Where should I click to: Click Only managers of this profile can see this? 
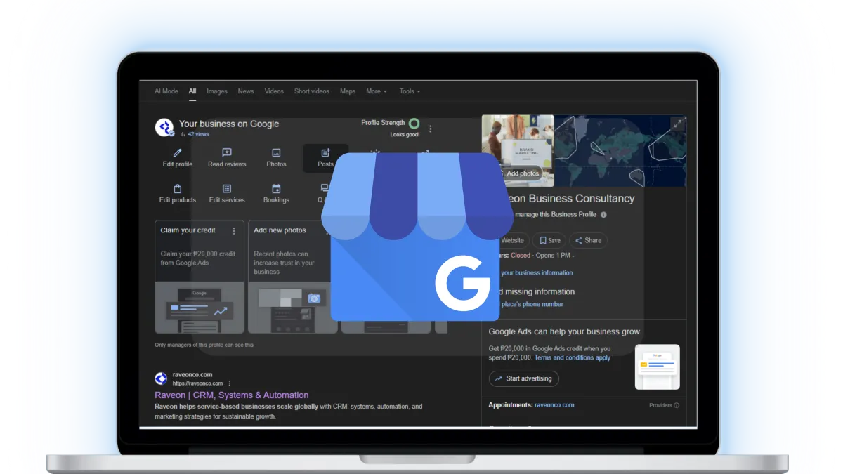pyautogui.click(x=204, y=345)
